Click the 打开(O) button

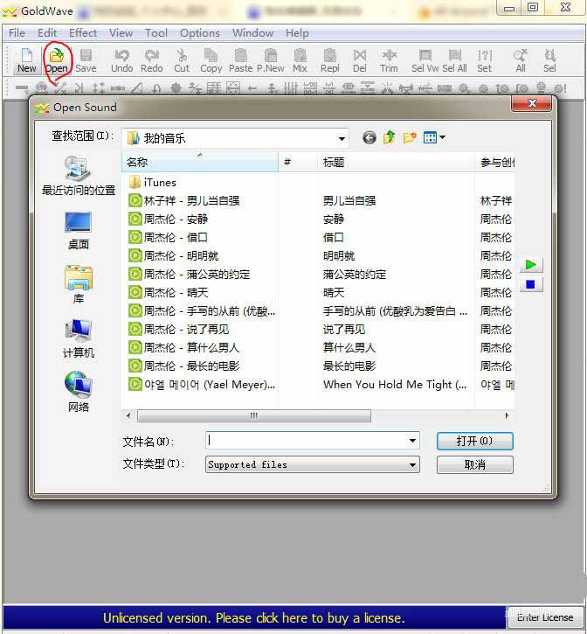(x=474, y=442)
